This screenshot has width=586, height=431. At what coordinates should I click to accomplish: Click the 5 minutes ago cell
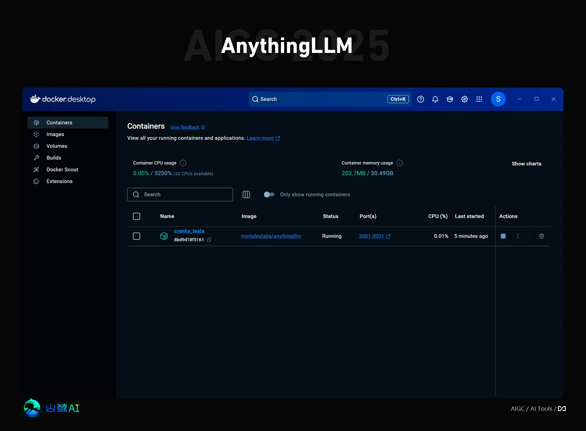pyautogui.click(x=471, y=236)
